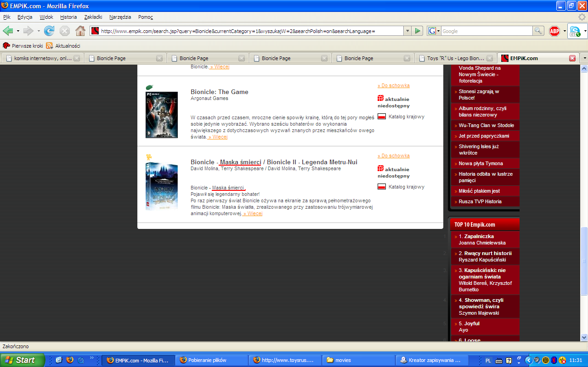Open the Plik menu
Image resolution: width=588 pixels, height=367 pixels.
pyautogui.click(x=7, y=17)
